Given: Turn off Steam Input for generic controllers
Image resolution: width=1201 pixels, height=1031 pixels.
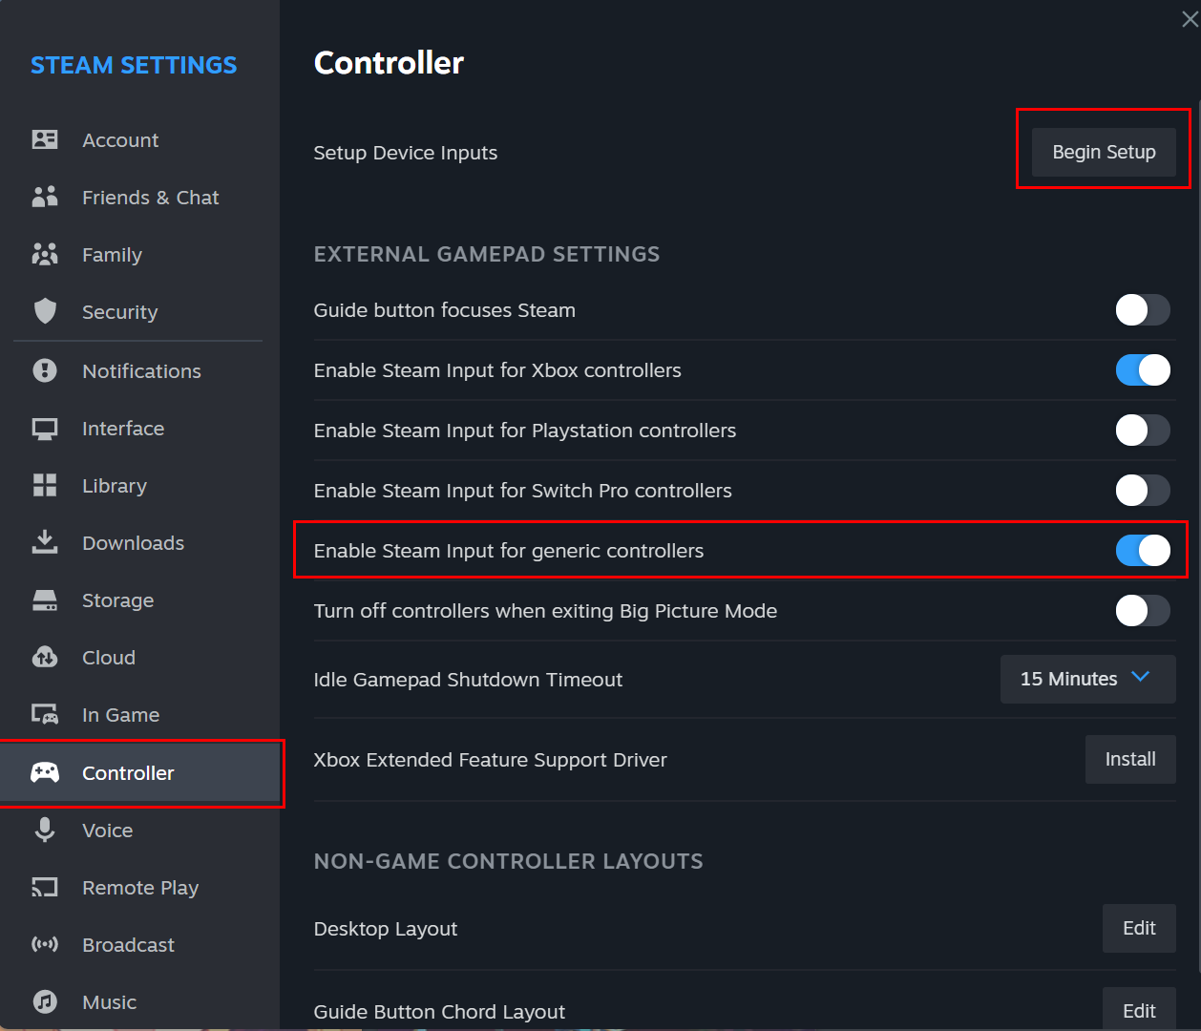Looking at the screenshot, I should (1142, 551).
